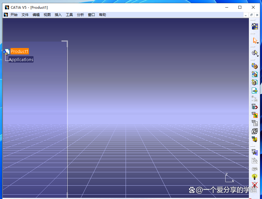Insert an Existing Component (yellow arrow icon)

coord(255,90)
